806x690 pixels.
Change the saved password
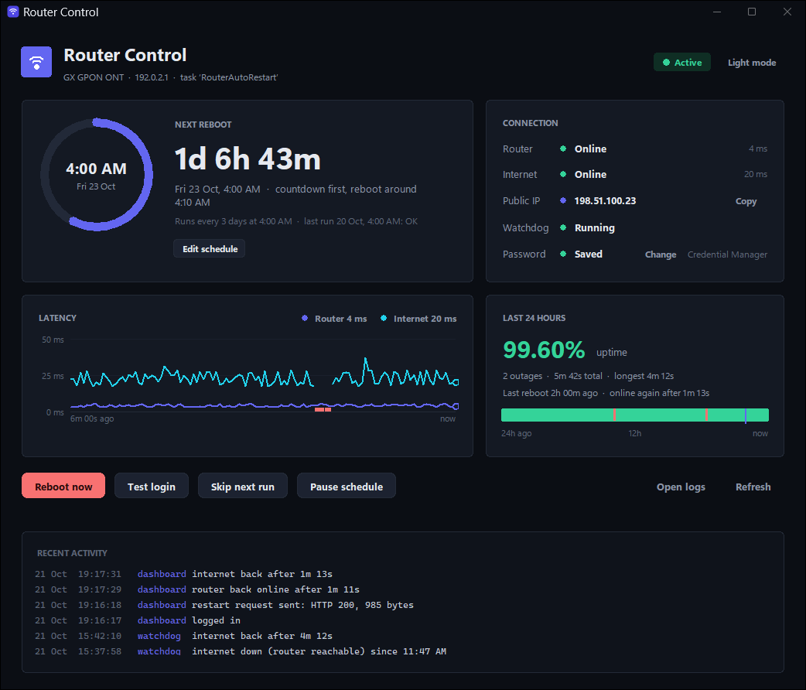pos(661,254)
